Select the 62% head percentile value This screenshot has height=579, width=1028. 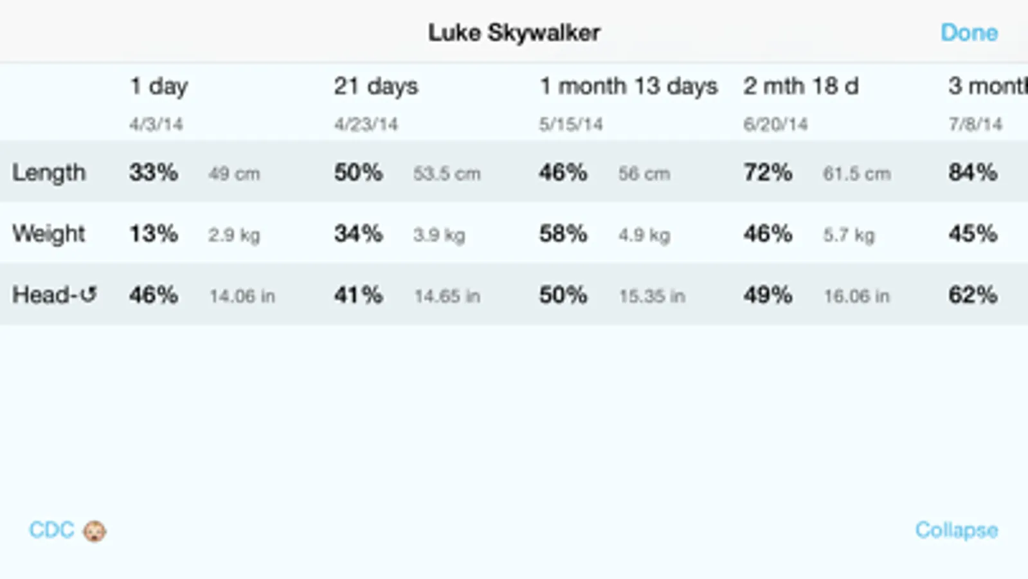click(x=973, y=295)
